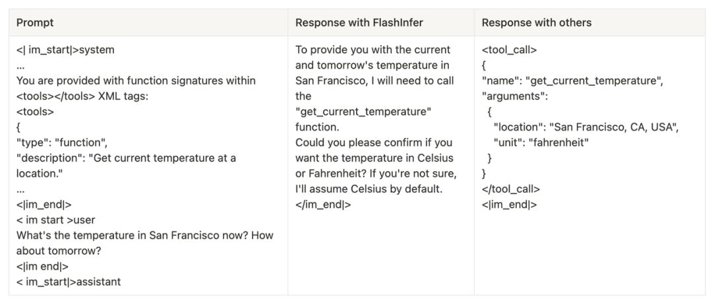712x304 pixels.
Task: Click the "I'll assume Celsius by default" line
Action: (x=369, y=189)
